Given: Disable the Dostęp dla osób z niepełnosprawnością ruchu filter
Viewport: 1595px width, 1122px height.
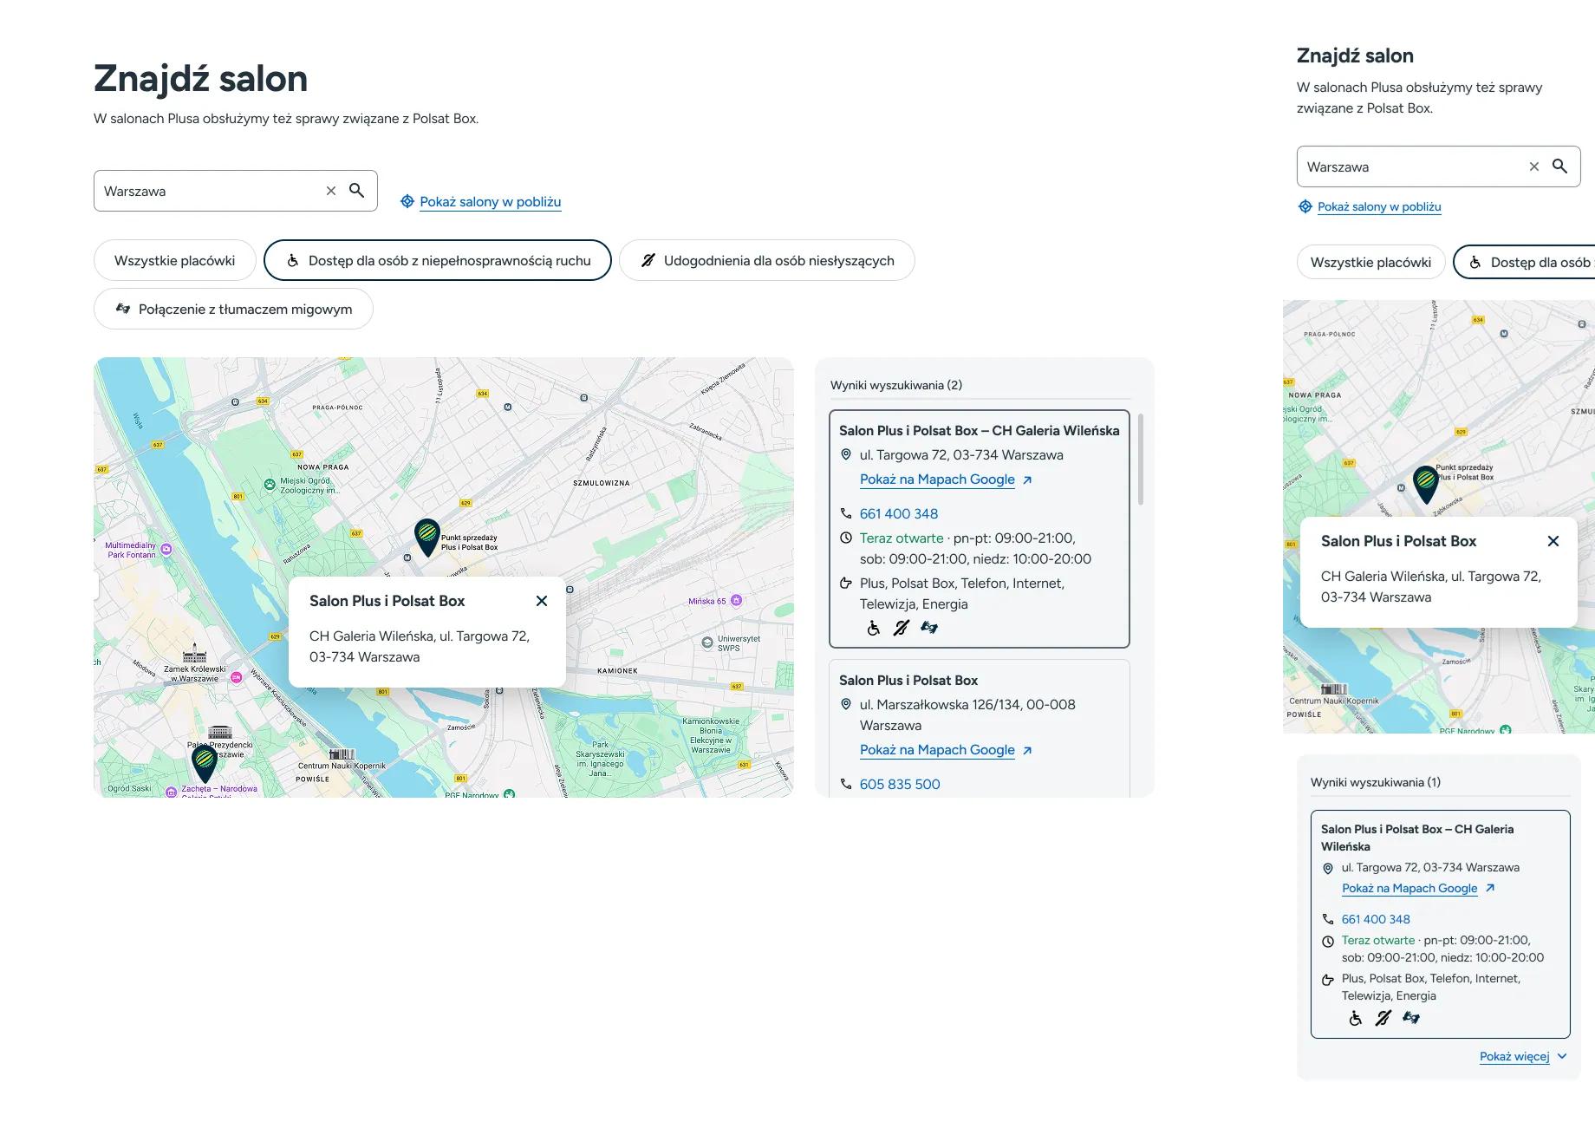Looking at the screenshot, I should 438,260.
